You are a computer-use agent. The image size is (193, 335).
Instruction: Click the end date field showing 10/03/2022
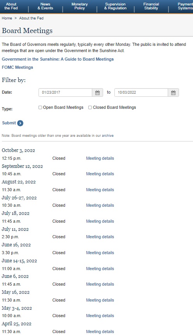(141, 92)
